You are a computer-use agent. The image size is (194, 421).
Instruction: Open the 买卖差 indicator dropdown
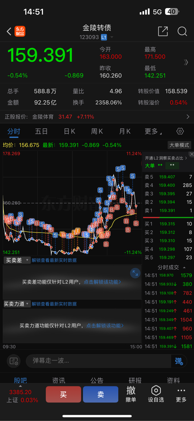(x=17, y=260)
